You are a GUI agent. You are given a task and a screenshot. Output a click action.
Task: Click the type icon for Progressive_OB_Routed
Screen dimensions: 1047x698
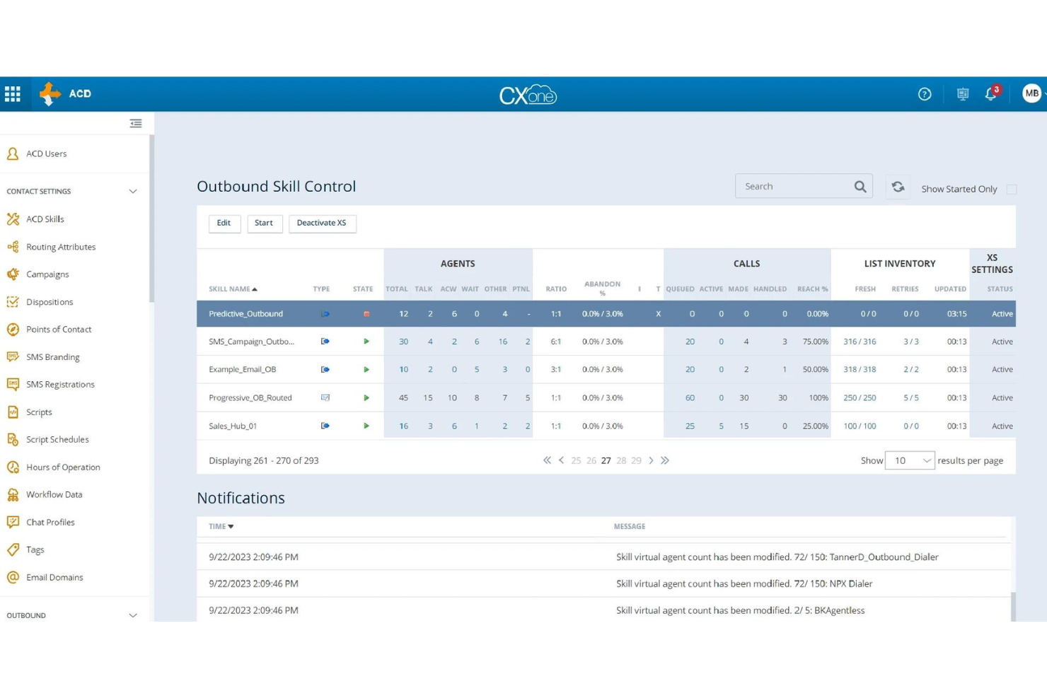point(325,397)
